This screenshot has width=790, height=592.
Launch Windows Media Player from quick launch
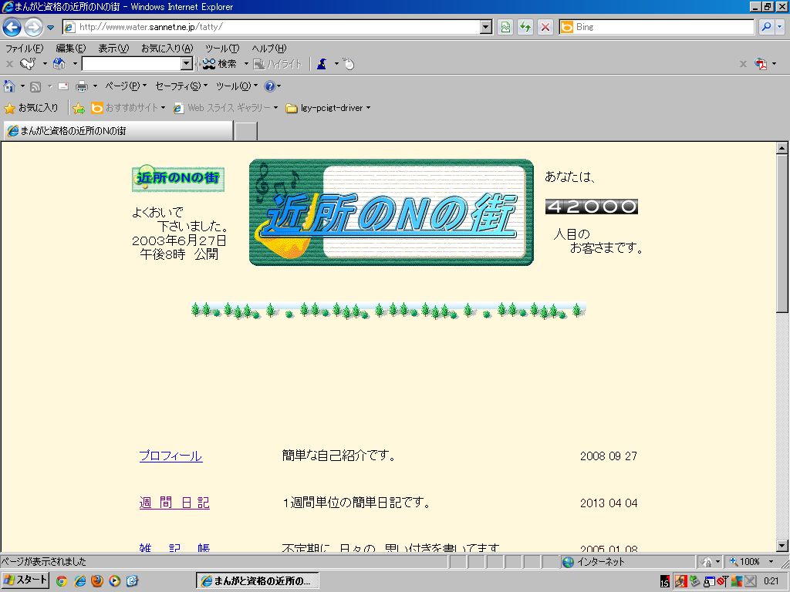tap(114, 581)
